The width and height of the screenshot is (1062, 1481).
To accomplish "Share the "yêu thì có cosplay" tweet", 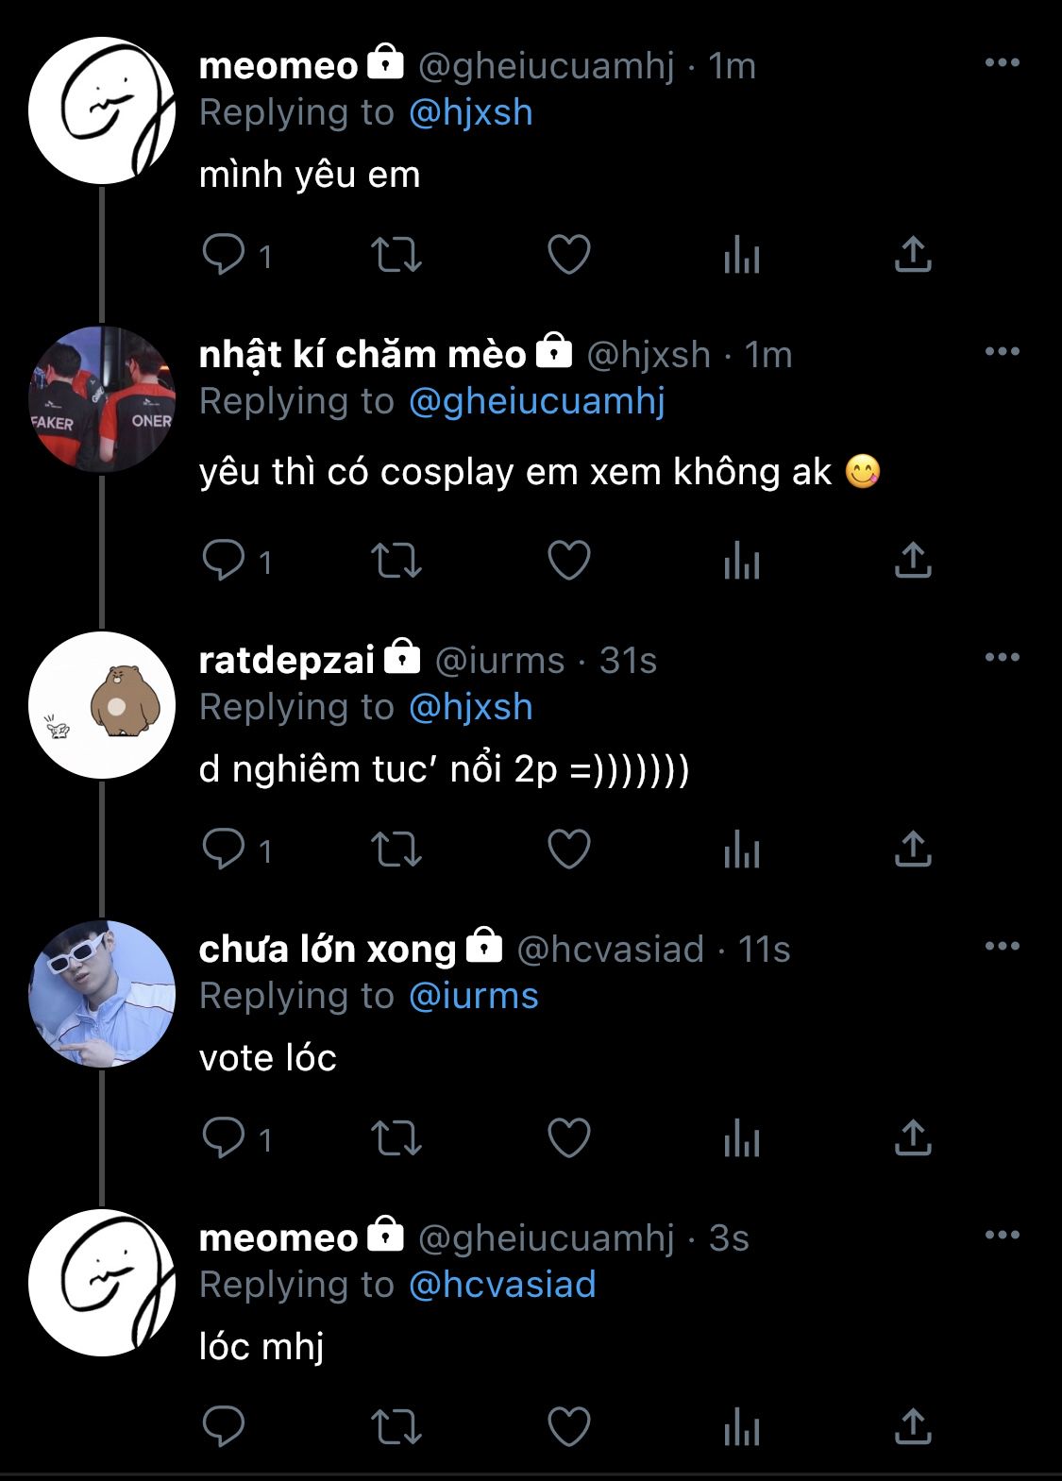I will pyautogui.click(x=913, y=562).
